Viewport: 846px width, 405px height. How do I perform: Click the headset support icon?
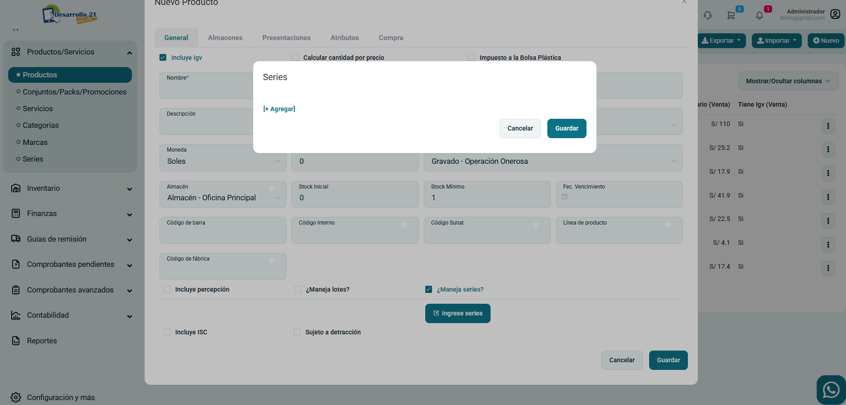coord(708,15)
